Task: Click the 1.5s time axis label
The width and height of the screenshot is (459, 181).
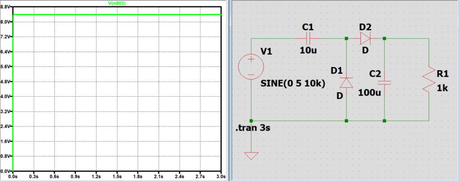Action: (117, 177)
